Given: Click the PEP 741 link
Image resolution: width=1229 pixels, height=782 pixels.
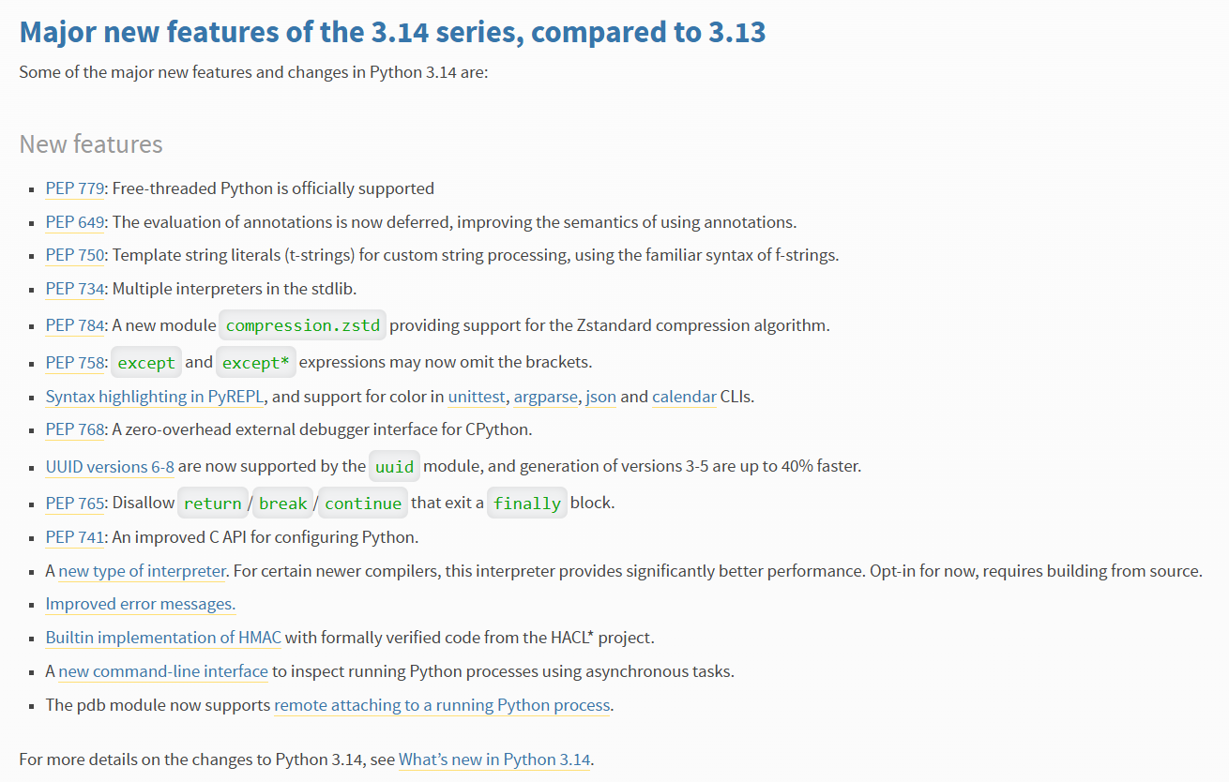Looking at the screenshot, I should (x=74, y=537).
